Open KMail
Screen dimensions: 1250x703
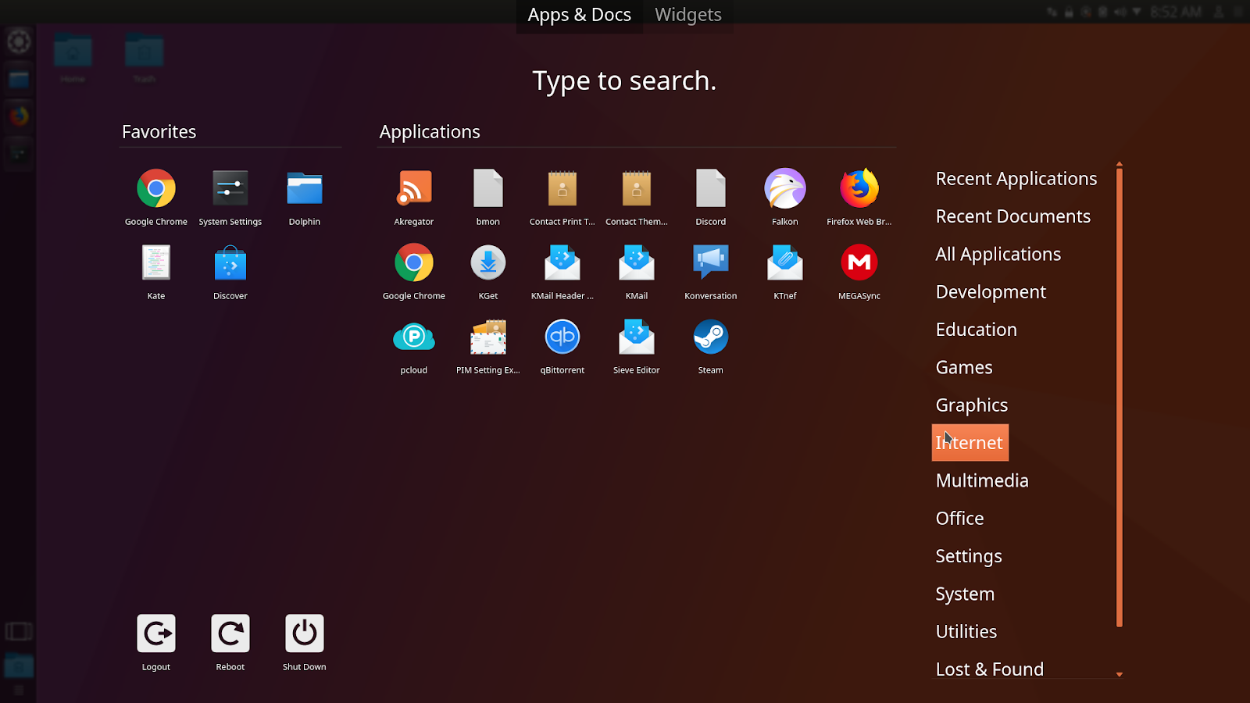point(636,271)
